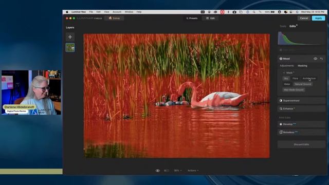Click the Bluetooth icon in the menu bar
The image size is (329, 185).
[228, 12]
